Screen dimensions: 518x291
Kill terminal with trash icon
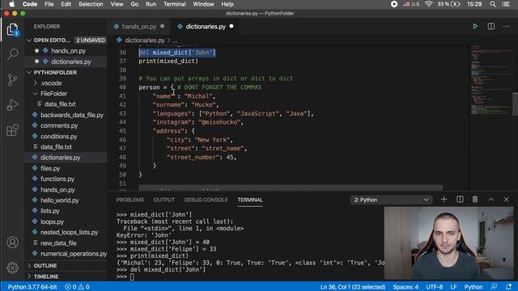(475, 200)
